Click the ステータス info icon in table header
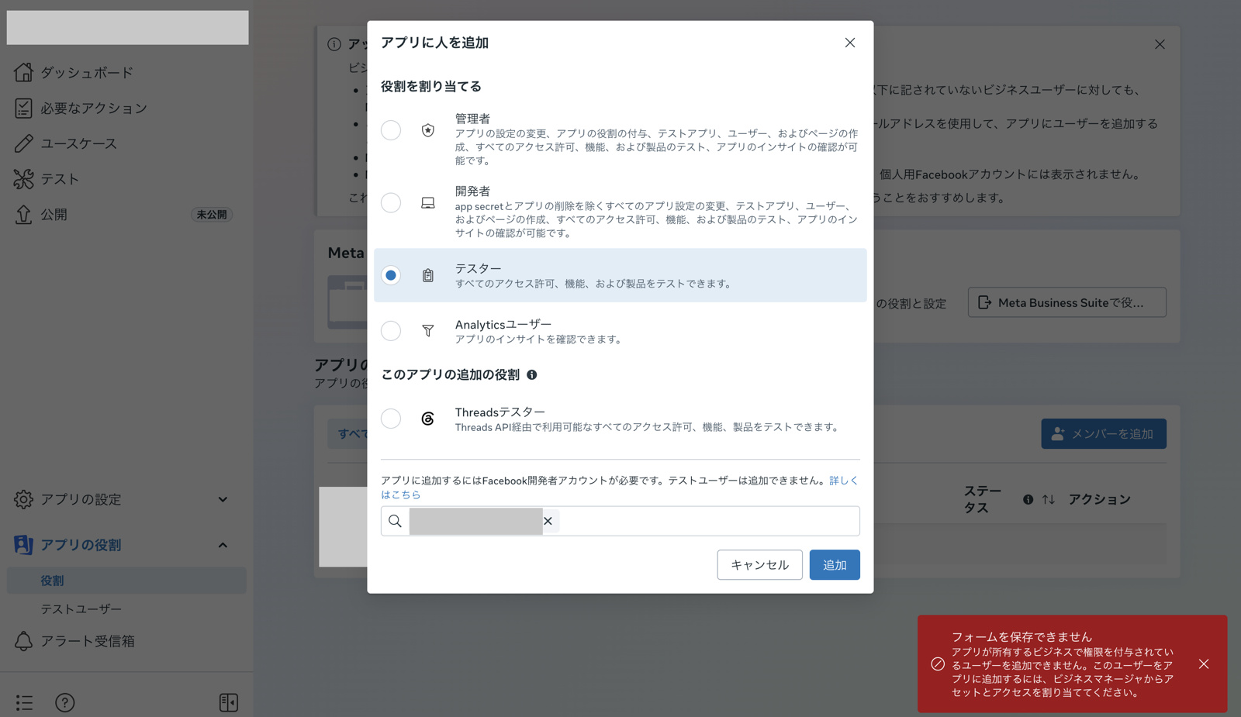This screenshot has width=1241, height=717. pyautogui.click(x=1028, y=500)
